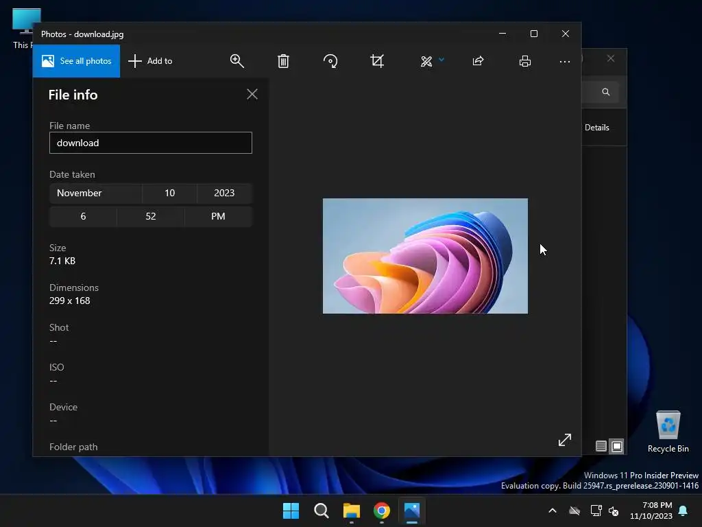Open the year selector showing 2023
Viewport: 702px width, 527px height.
(x=224, y=193)
